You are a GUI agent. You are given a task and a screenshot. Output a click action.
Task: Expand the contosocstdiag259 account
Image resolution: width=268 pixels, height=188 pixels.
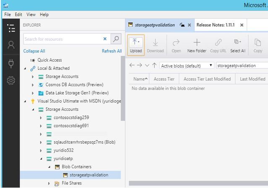click(41, 117)
